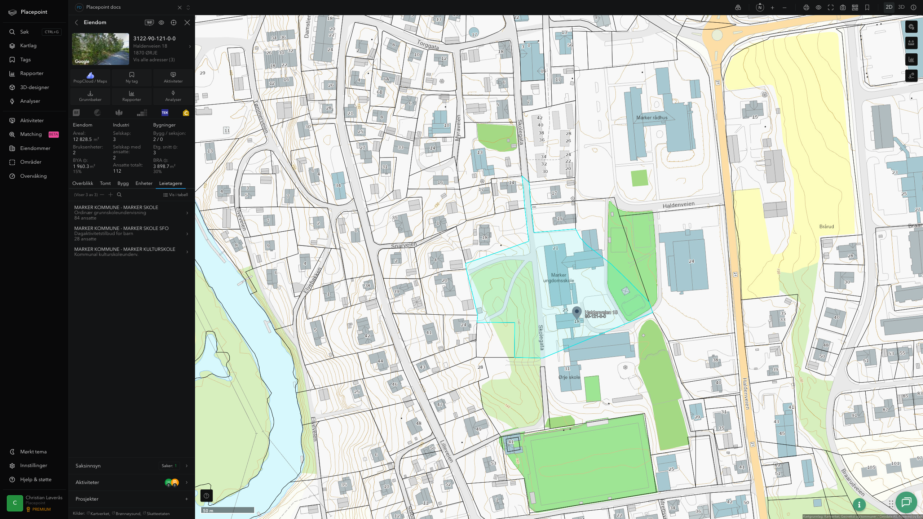Center map on property crosshair icon
The width and height of the screenshot is (923, 519).
pyautogui.click(x=174, y=22)
